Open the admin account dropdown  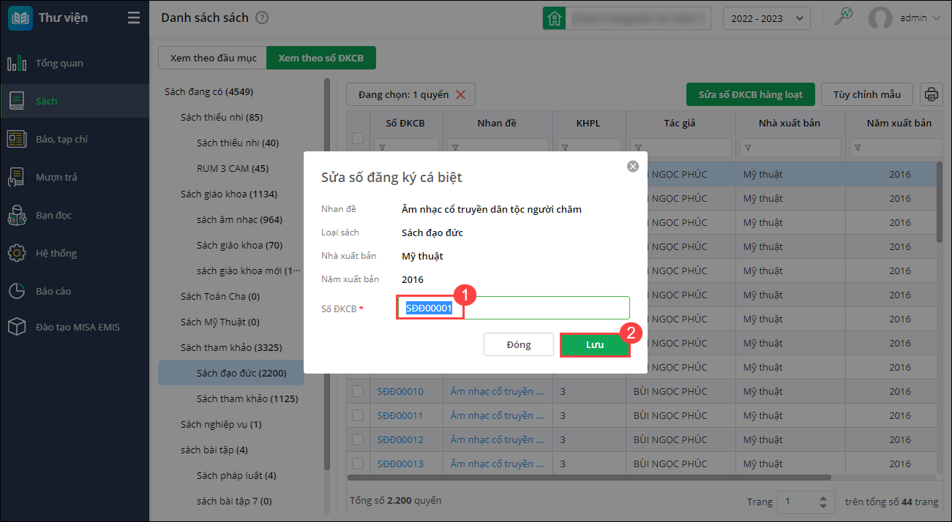click(x=921, y=18)
